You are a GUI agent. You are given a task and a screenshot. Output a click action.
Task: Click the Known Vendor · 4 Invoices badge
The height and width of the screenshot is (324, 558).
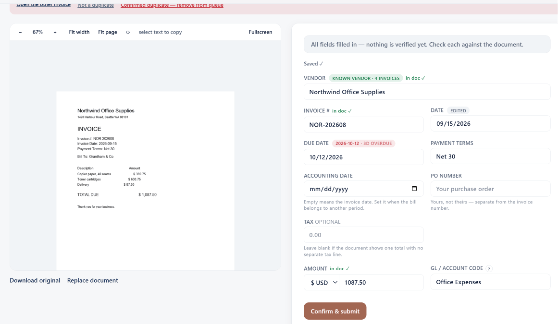(x=366, y=78)
